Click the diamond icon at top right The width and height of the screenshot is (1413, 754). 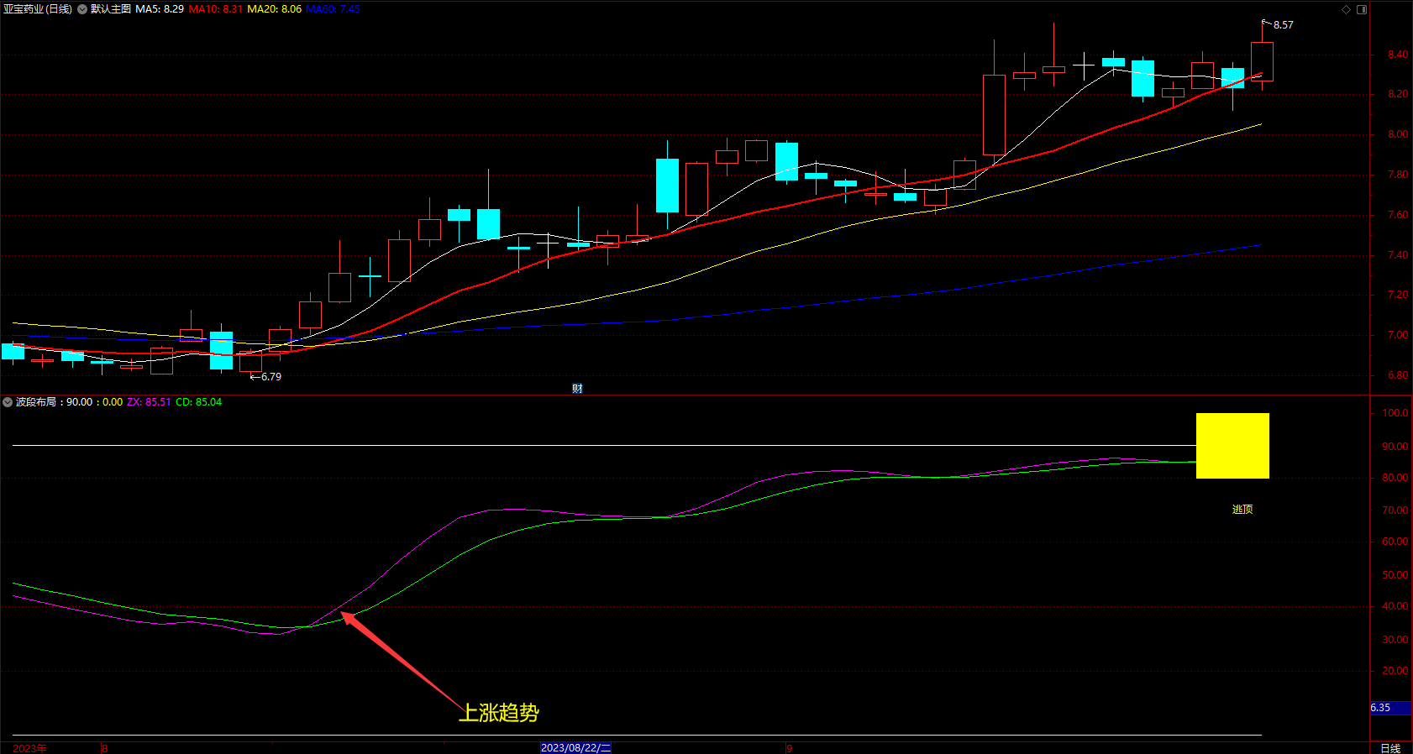tap(1346, 9)
